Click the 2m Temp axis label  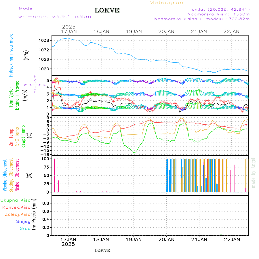(x=11, y=138)
